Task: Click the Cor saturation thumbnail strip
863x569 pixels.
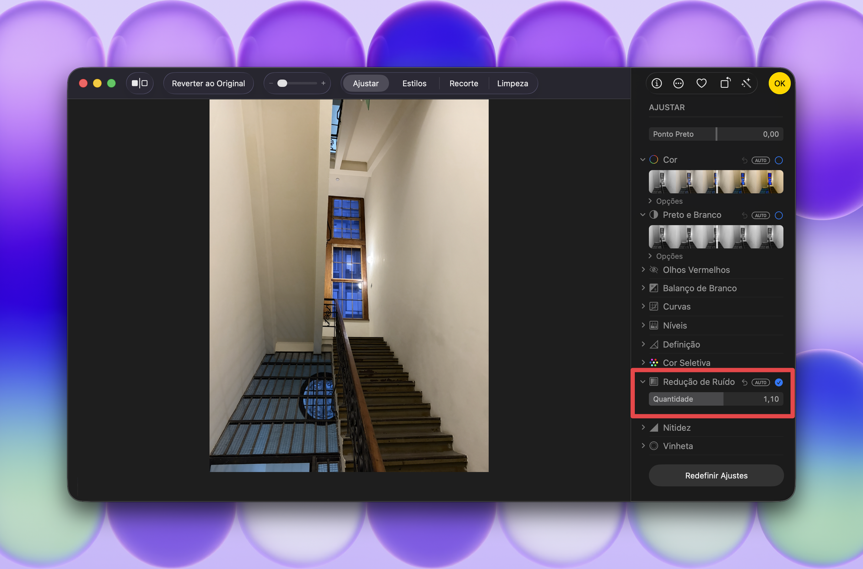Action: [x=716, y=182]
